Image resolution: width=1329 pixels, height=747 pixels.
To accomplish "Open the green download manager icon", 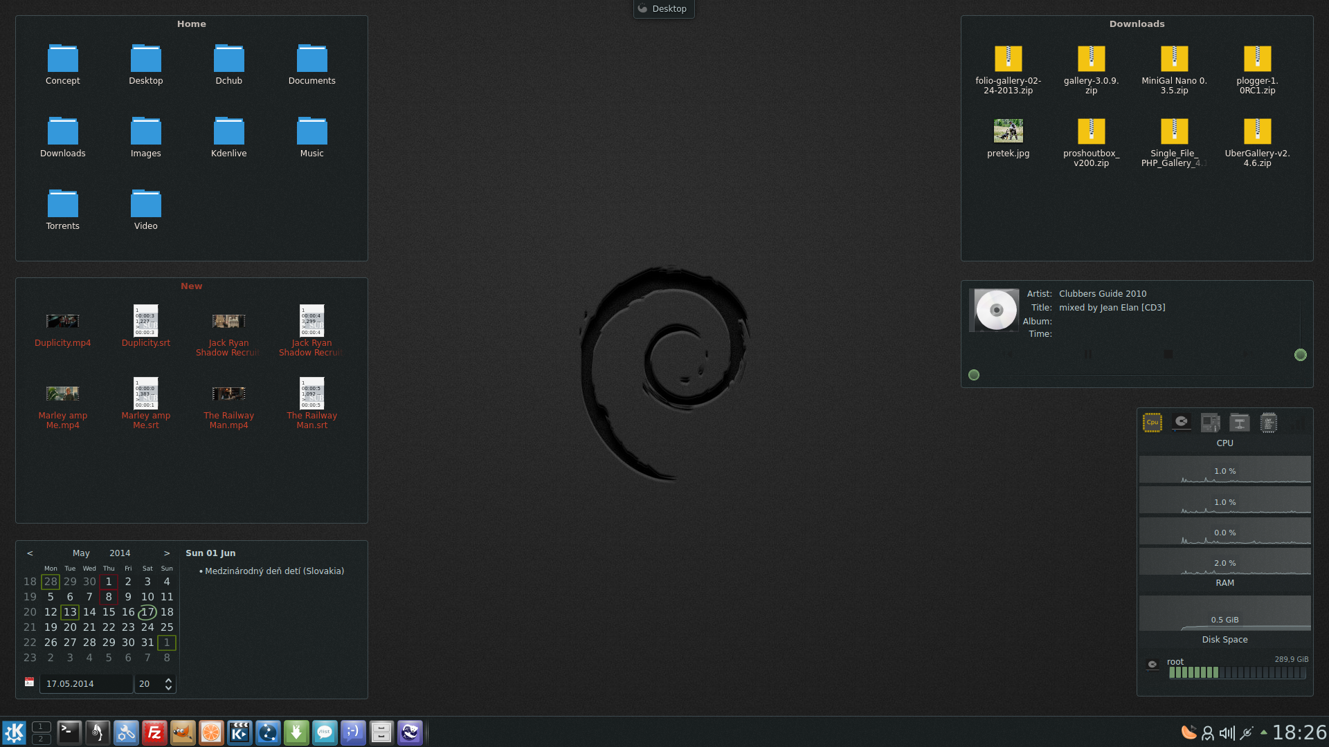I will point(296,732).
